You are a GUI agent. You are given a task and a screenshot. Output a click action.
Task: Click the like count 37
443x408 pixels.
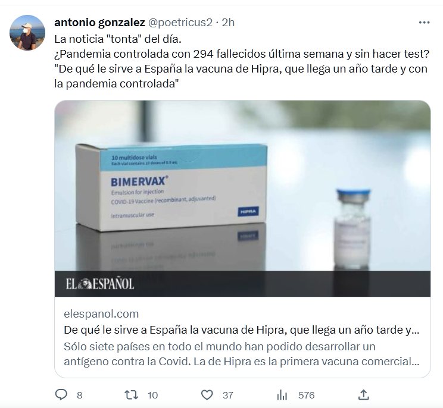(227, 395)
